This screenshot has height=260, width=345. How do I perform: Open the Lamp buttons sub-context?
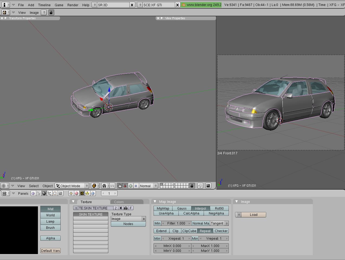coord(71,193)
